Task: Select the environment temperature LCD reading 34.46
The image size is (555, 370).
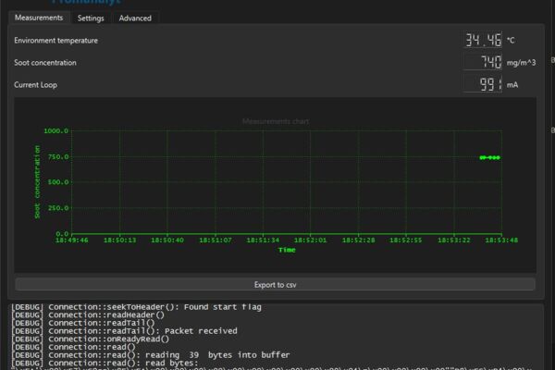Action: coord(483,40)
